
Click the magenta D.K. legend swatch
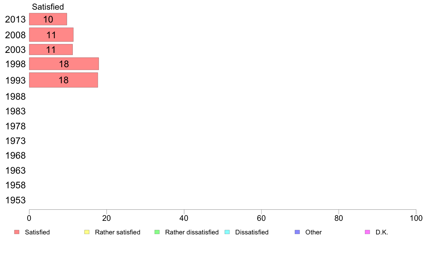point(367,232)
